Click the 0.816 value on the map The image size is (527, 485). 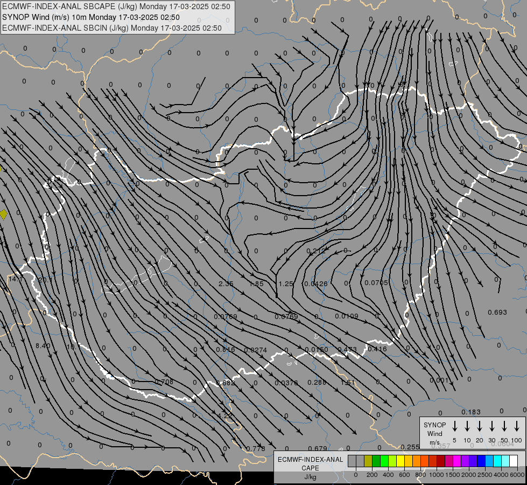(226, 350)
